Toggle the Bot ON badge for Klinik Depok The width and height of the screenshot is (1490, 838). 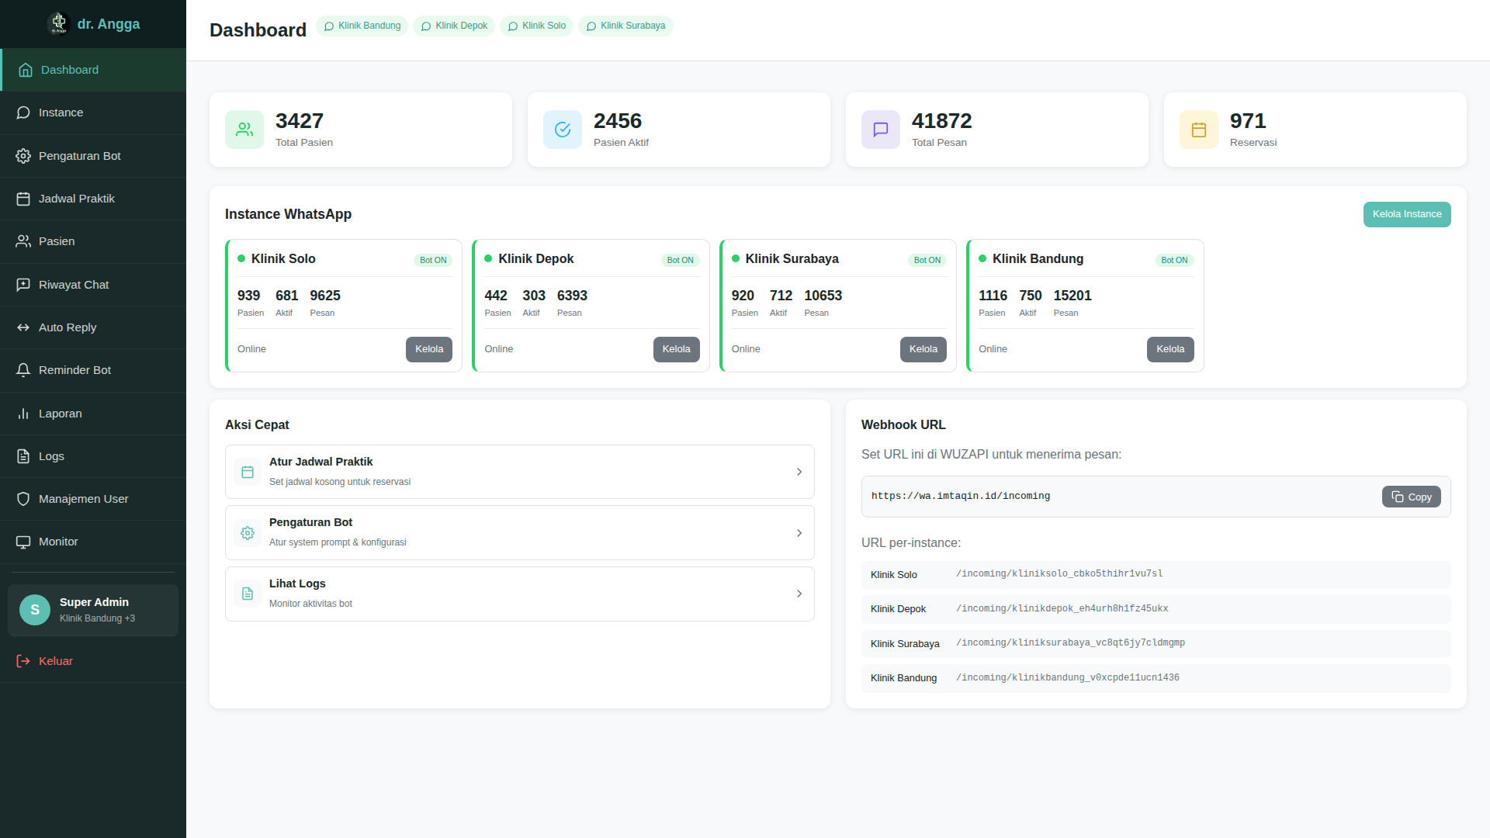pyautogui.click(x=680, y=260)
